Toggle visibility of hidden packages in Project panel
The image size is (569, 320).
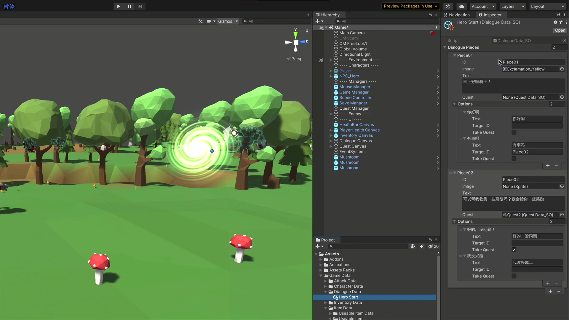pyautogui.click(x=433, y=246)
